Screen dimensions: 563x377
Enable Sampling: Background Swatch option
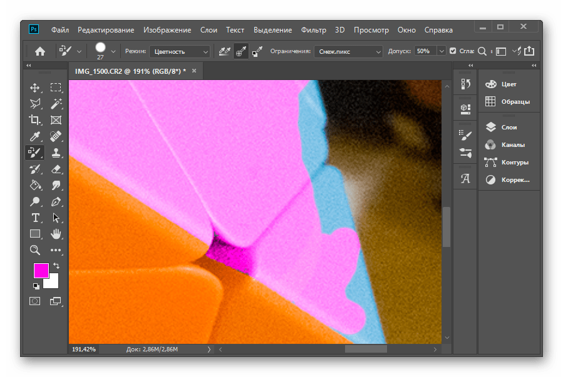pyautogui.click(x=257, y=52)
